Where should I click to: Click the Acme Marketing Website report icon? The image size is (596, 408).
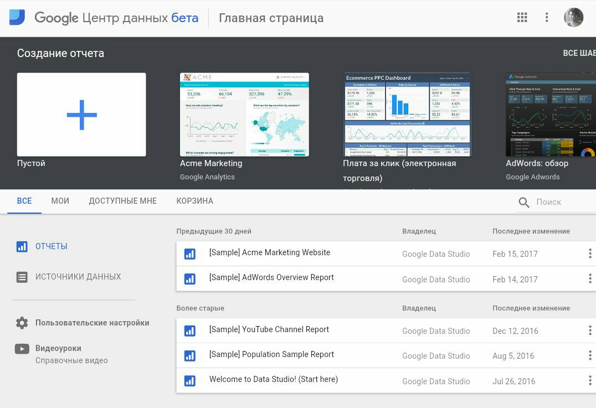tap(189, 254)
